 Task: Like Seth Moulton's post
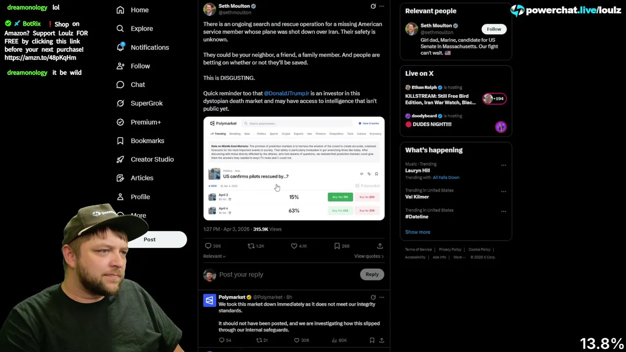pyautogui.click(x=299, y=246)
